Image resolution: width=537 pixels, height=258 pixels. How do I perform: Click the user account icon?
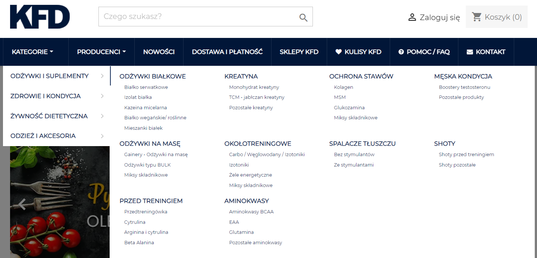412,17
